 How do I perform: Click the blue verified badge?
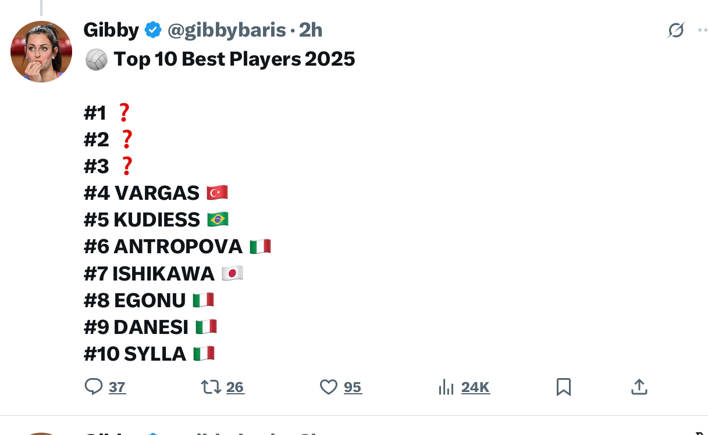153,30
